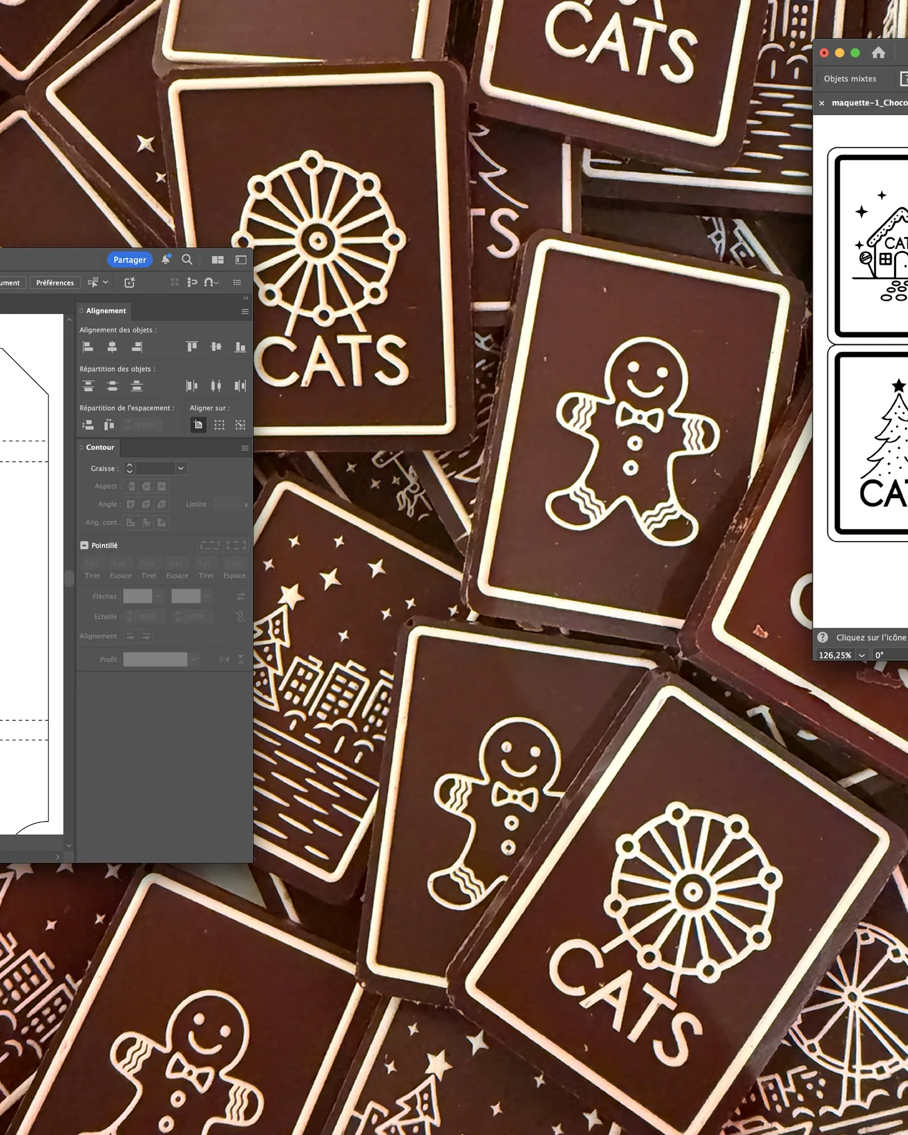908x1135 pixels.
Task: Click the home icon in second window
Action: point(878,53)
